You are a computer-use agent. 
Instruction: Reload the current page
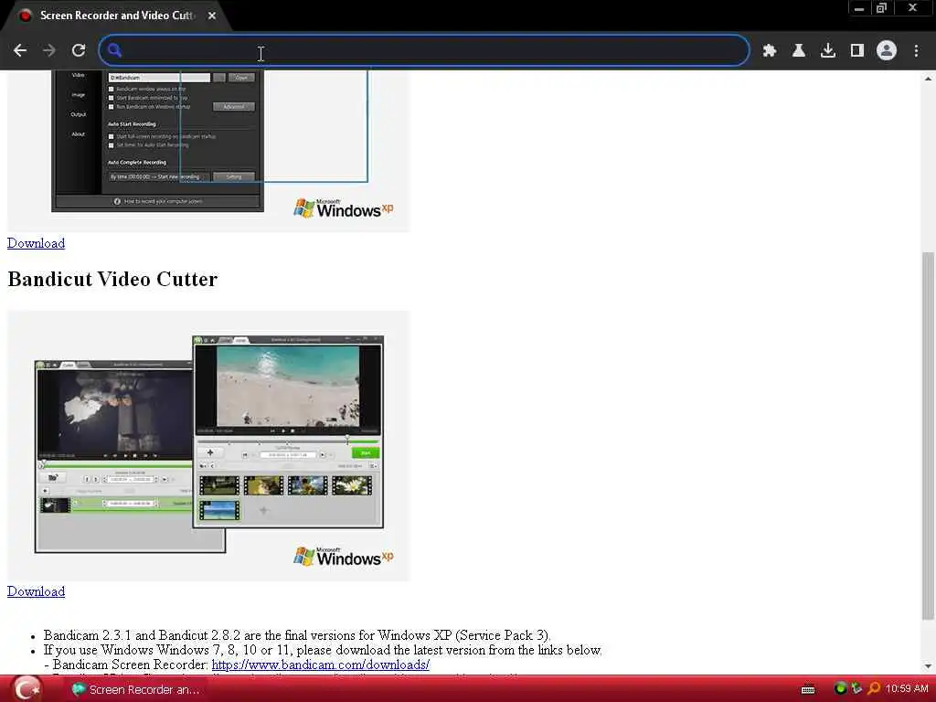pyautogui.click(x=79, y=51)
